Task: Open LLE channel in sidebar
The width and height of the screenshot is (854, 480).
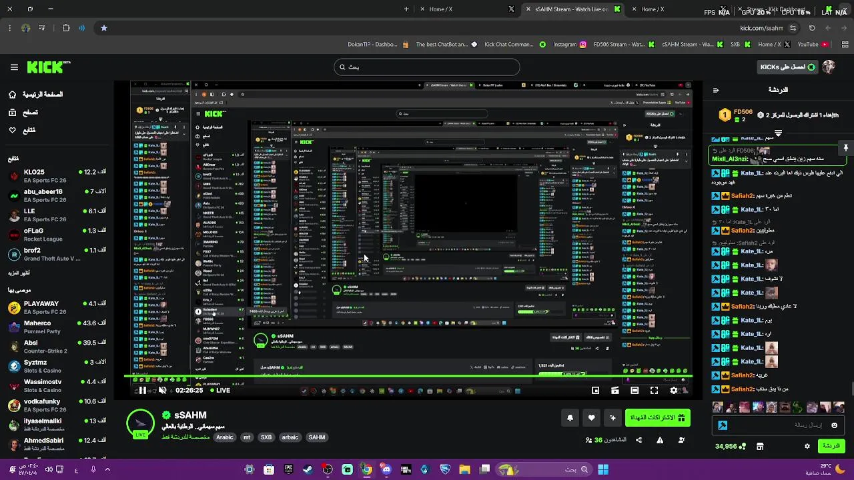Action: click(57, 215)
